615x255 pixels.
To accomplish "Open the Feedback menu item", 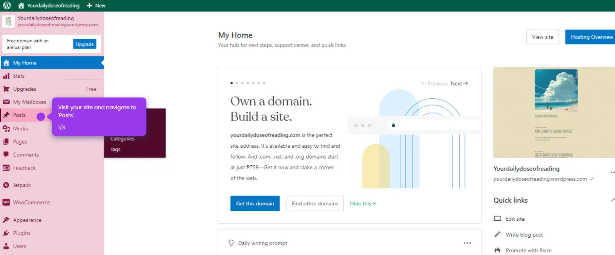I will [52, 168].
